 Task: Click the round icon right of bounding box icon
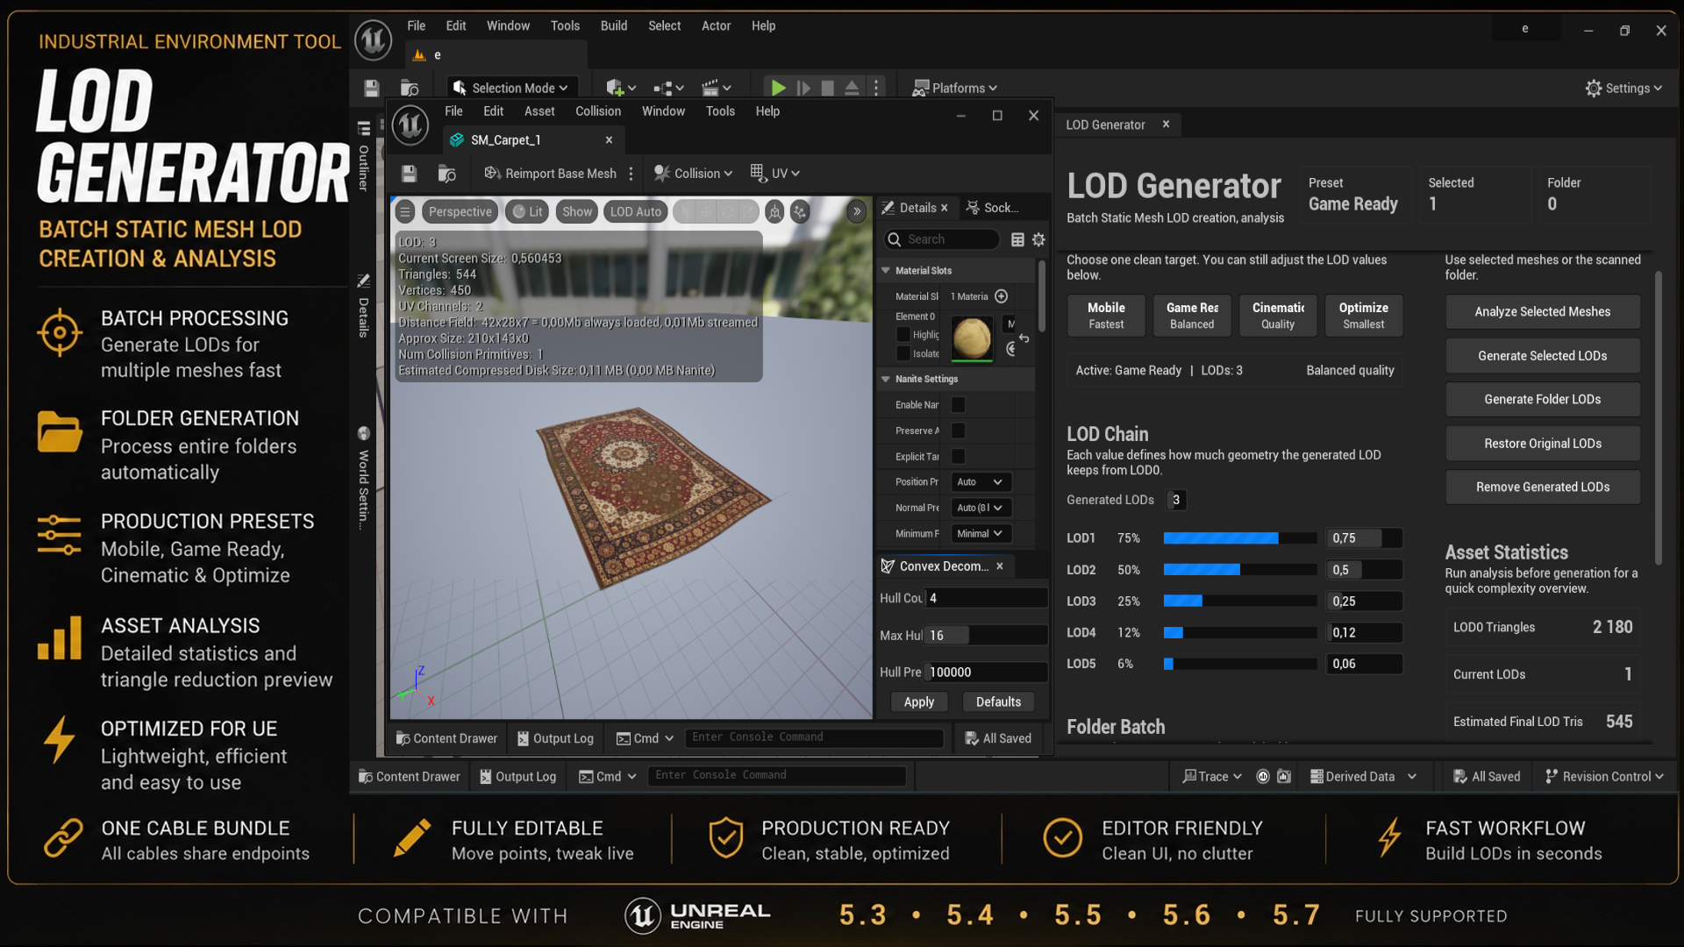click(799, 211)
